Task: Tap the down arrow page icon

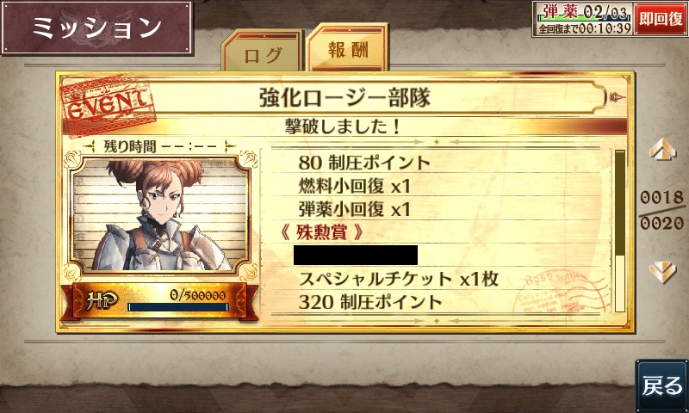Action: tap(662, 272)
